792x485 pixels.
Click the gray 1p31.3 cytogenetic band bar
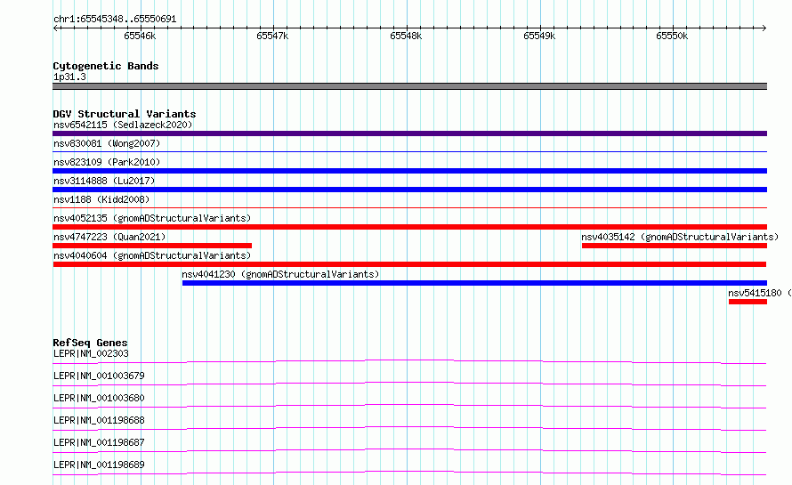pyautogui.click(x=409, y=86)
